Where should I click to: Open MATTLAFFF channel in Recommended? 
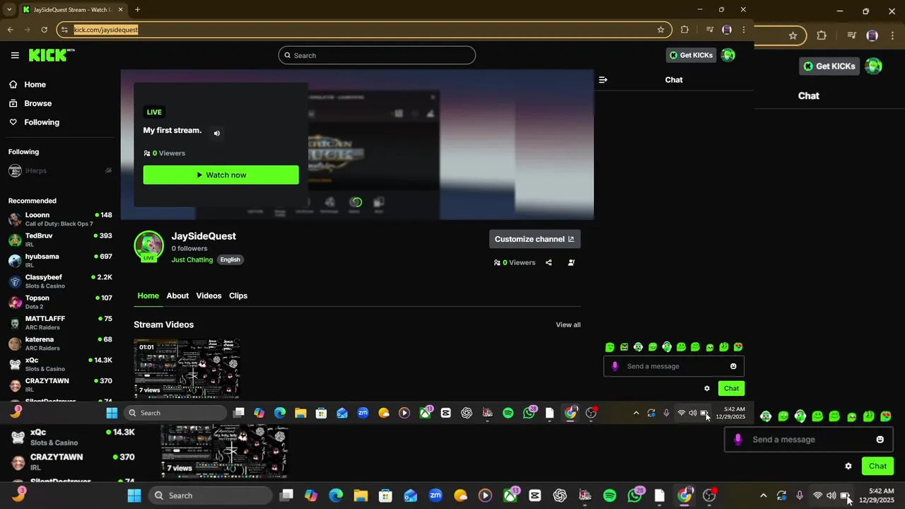point(60,322)
